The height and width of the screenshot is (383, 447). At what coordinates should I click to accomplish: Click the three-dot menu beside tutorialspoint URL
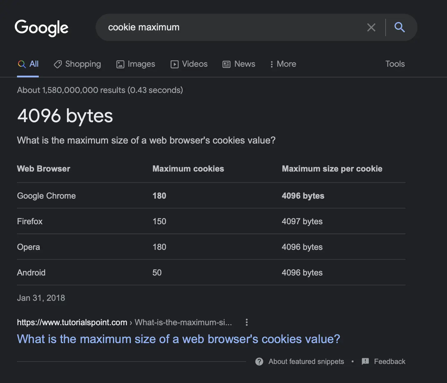pos(246,322)
